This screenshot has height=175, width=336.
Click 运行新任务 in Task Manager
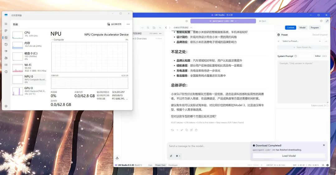click(114, 24)
